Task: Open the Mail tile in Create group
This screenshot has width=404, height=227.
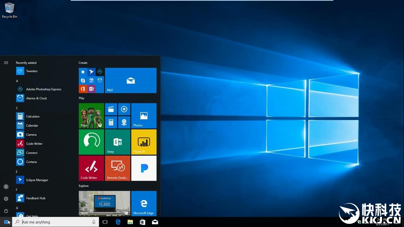Action: click(x=131, y=80)
